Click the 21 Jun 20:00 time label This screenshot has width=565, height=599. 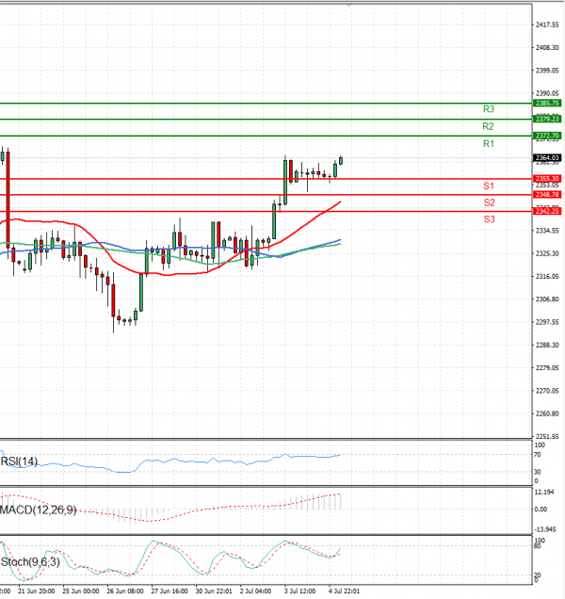click(x=37, y=591)
